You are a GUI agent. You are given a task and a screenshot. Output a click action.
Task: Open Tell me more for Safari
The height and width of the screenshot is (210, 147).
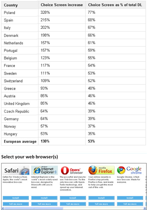(x=16, y=204)
